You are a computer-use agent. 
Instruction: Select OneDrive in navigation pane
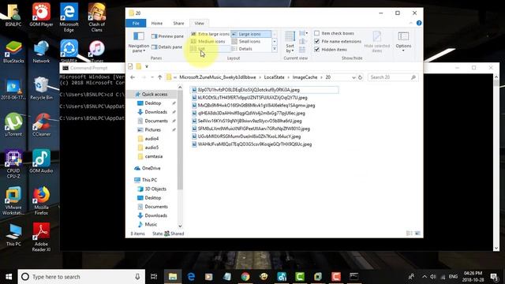coord(151,168)
